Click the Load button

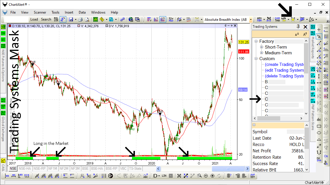click(34, 19)
